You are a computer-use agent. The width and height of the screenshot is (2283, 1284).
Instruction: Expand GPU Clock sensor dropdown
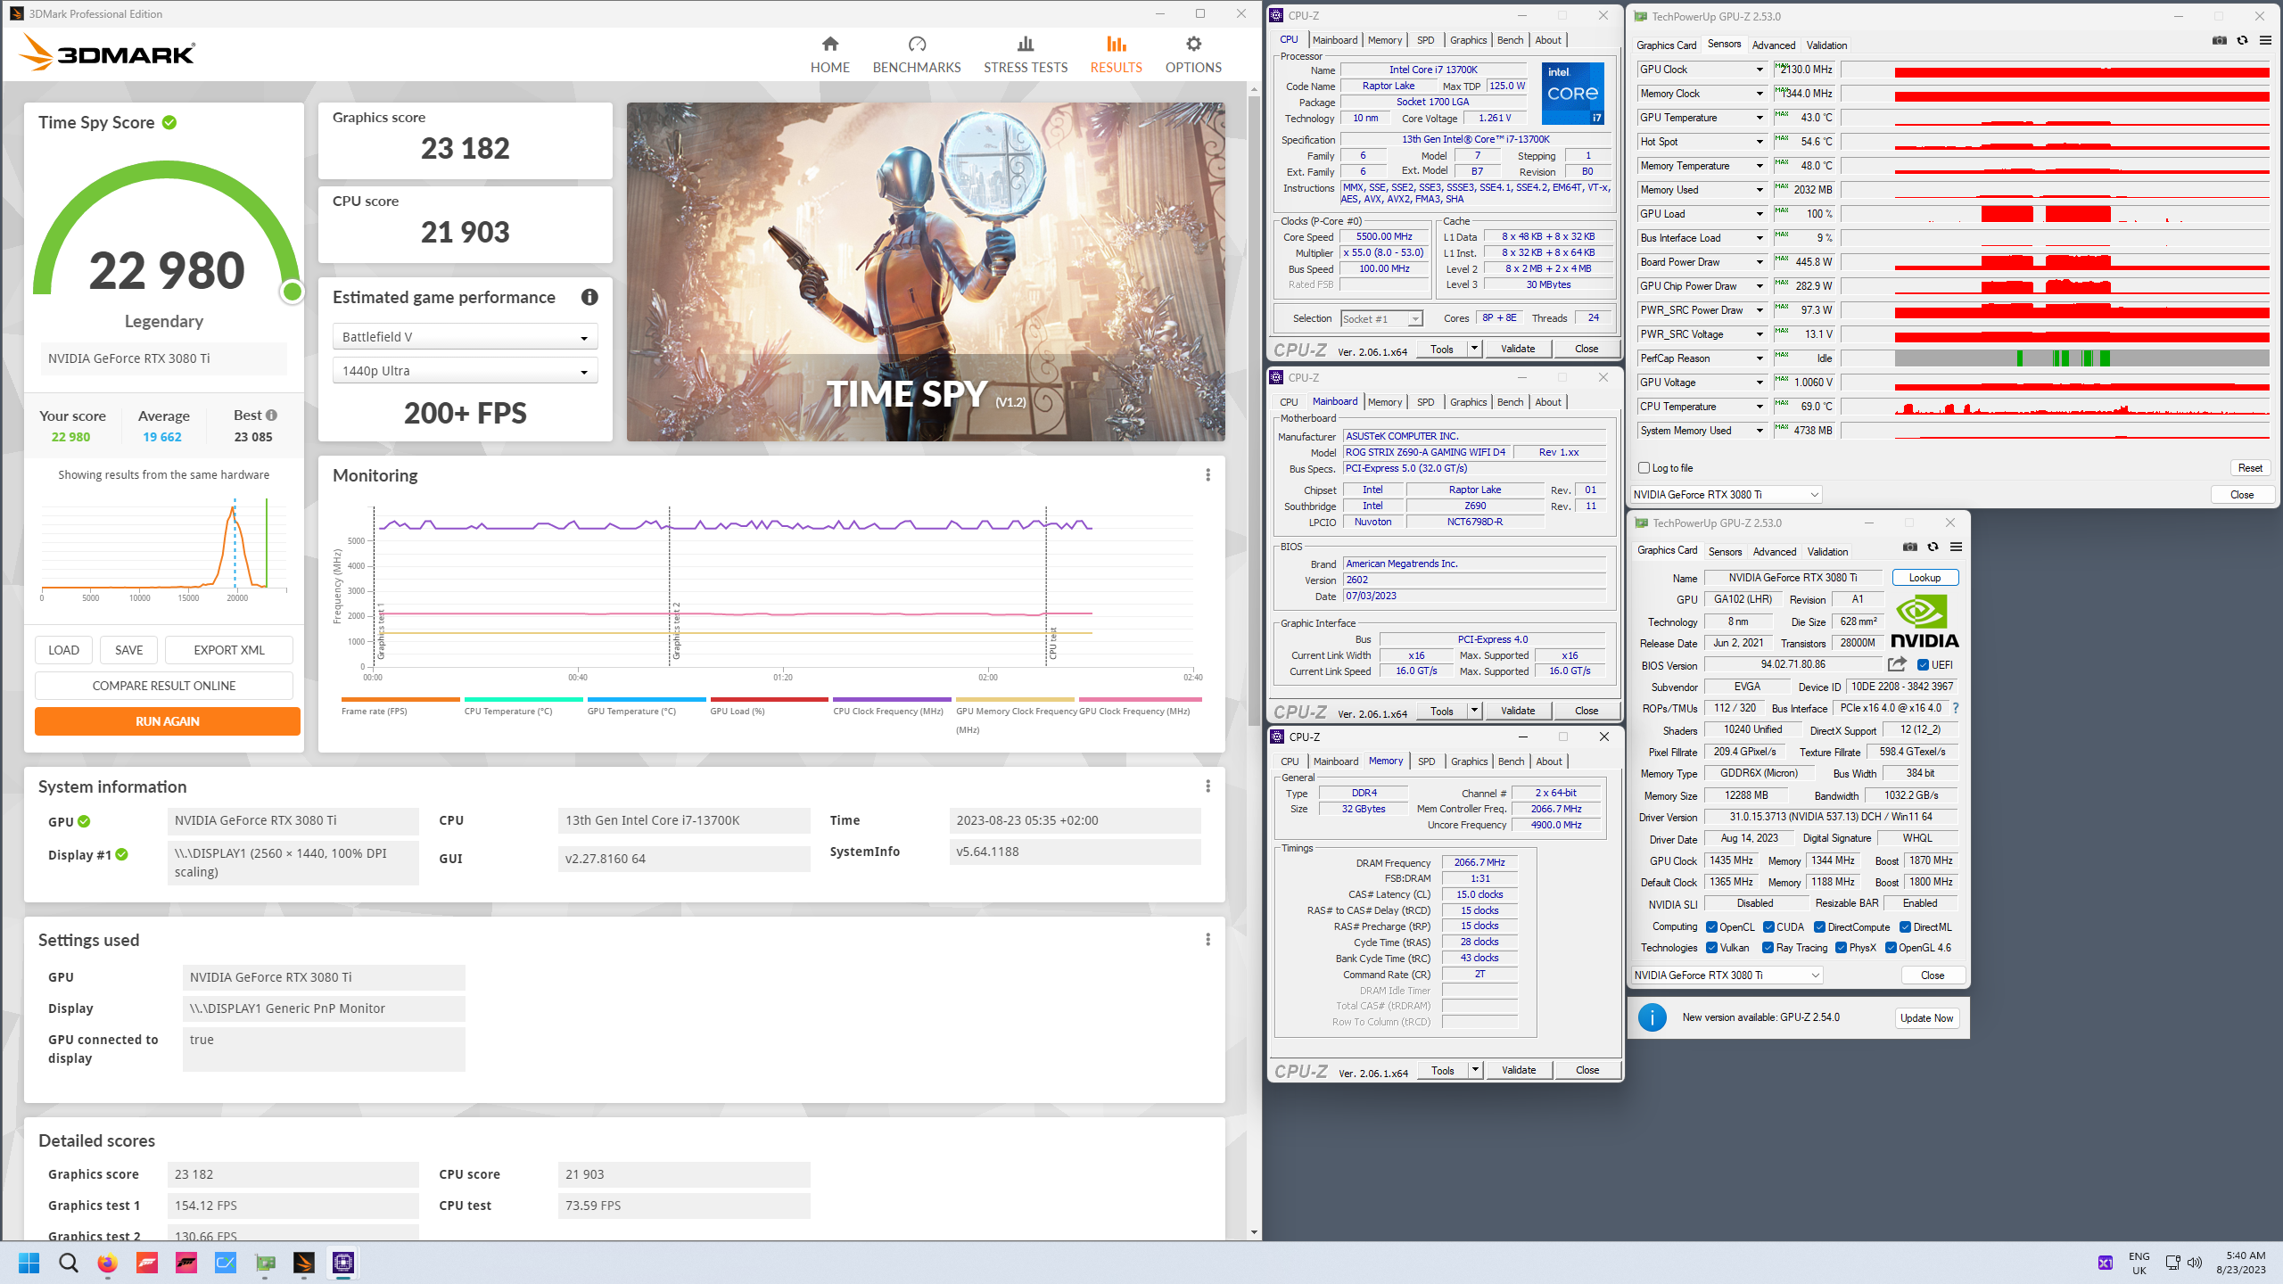1760,70
